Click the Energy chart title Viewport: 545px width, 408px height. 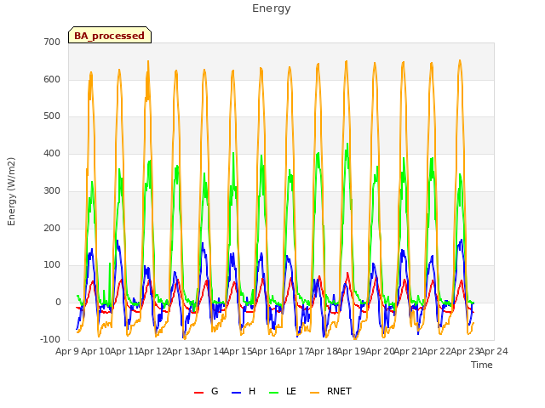[272, 8]
